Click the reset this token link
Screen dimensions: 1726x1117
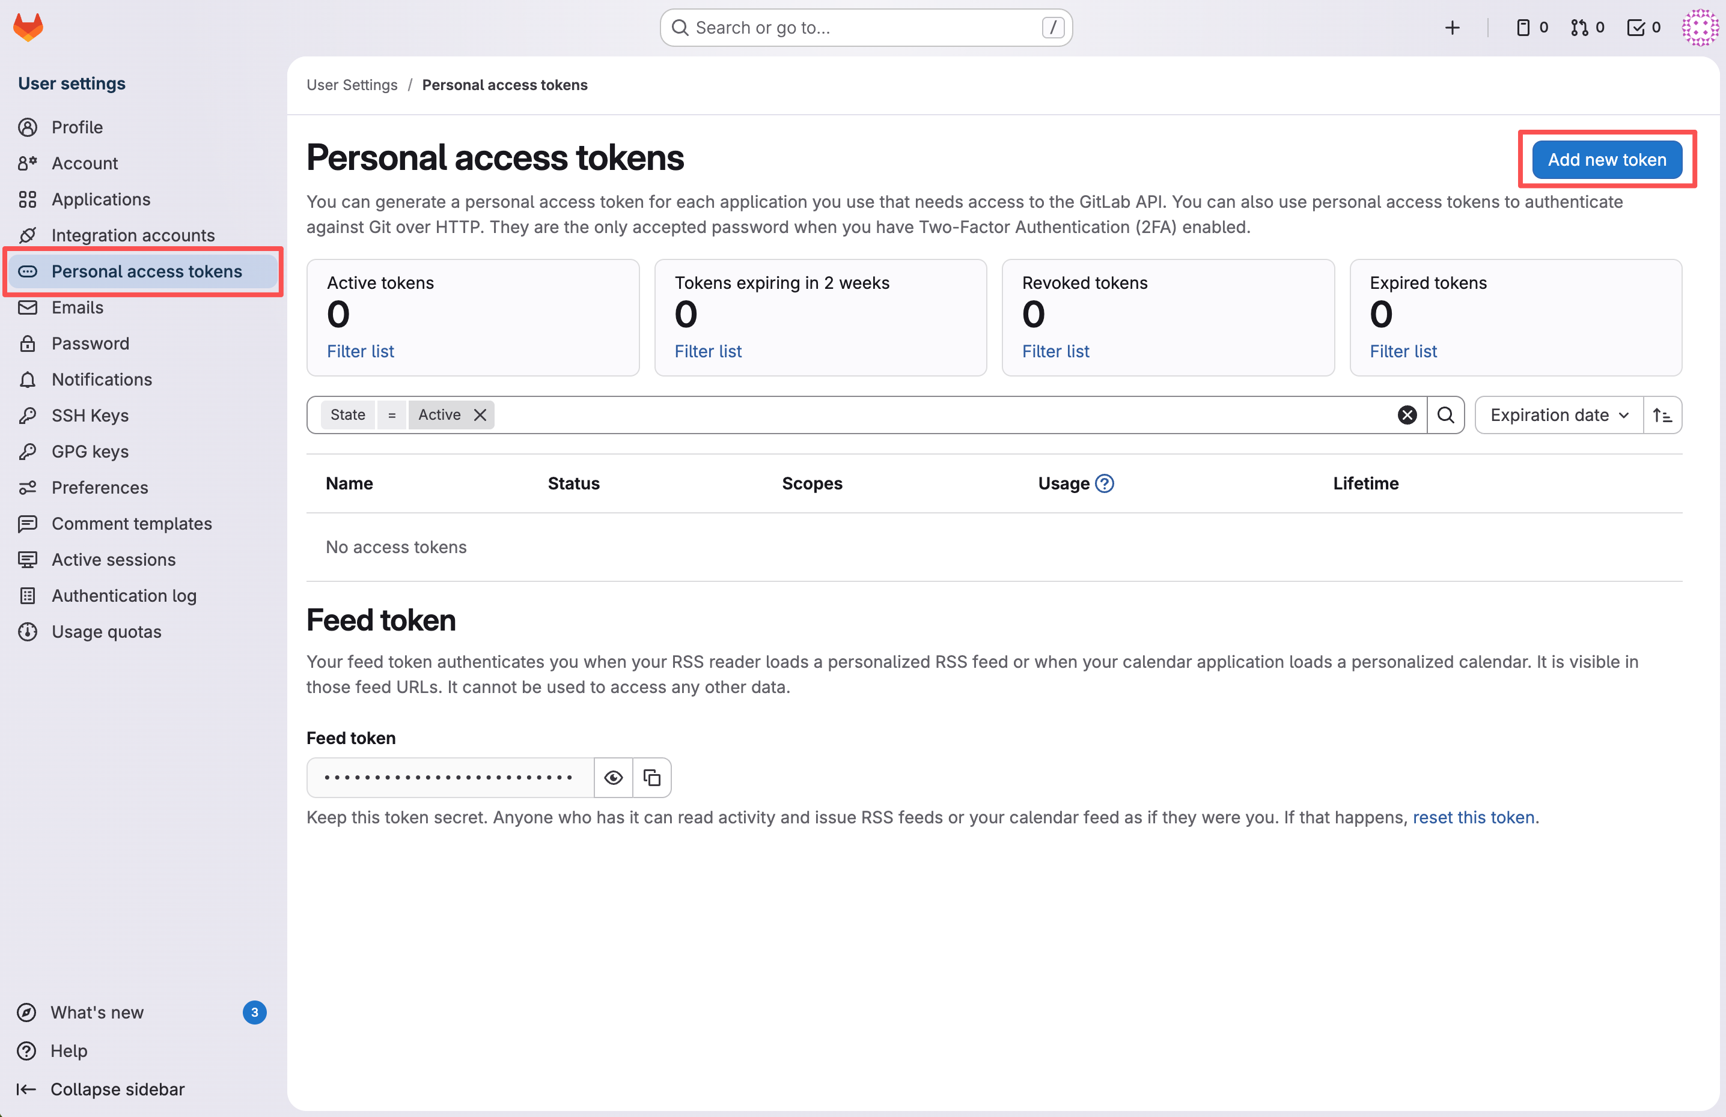point(1473,818)
